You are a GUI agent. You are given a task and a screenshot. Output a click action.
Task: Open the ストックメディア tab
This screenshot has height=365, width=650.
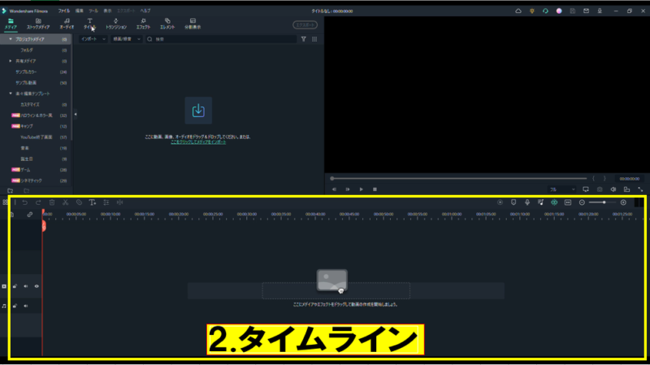38,24
